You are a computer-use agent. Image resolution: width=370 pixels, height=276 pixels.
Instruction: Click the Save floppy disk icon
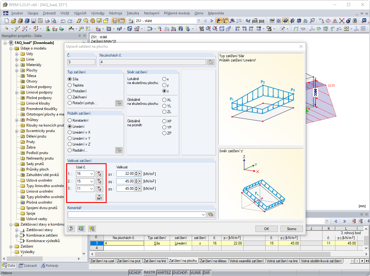pos(33,21)
